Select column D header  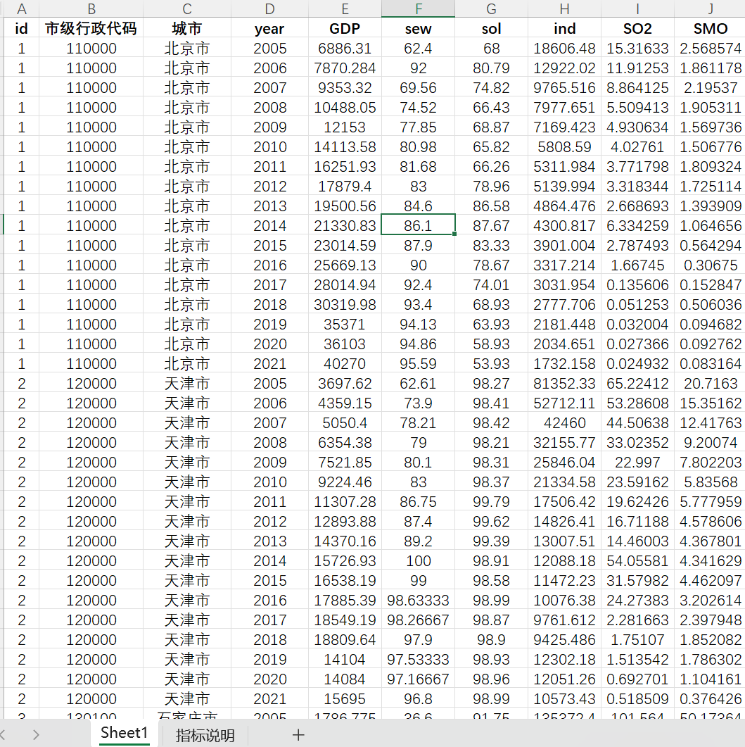(x=270, y=8)
